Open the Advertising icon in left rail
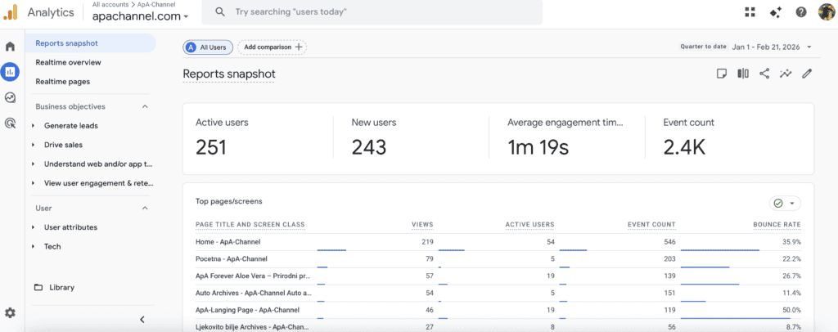 pos(10,123)
